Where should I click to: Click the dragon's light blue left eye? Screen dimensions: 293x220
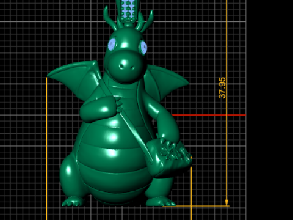(112, 44)
